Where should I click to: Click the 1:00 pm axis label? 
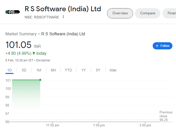click(99, 125)
